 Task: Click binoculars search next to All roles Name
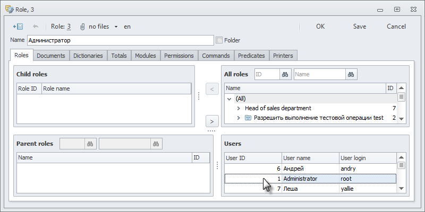click(x=351, y=74)
